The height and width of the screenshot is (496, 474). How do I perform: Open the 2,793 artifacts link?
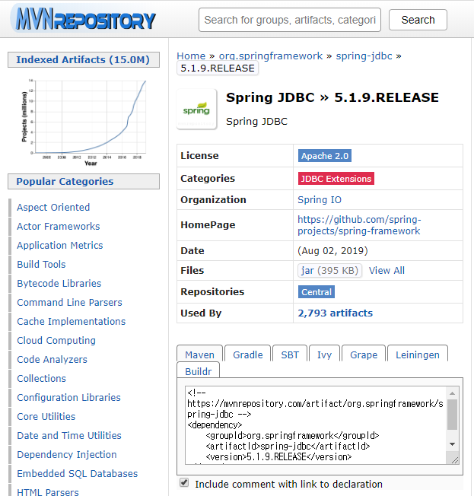tap(335, 313)
